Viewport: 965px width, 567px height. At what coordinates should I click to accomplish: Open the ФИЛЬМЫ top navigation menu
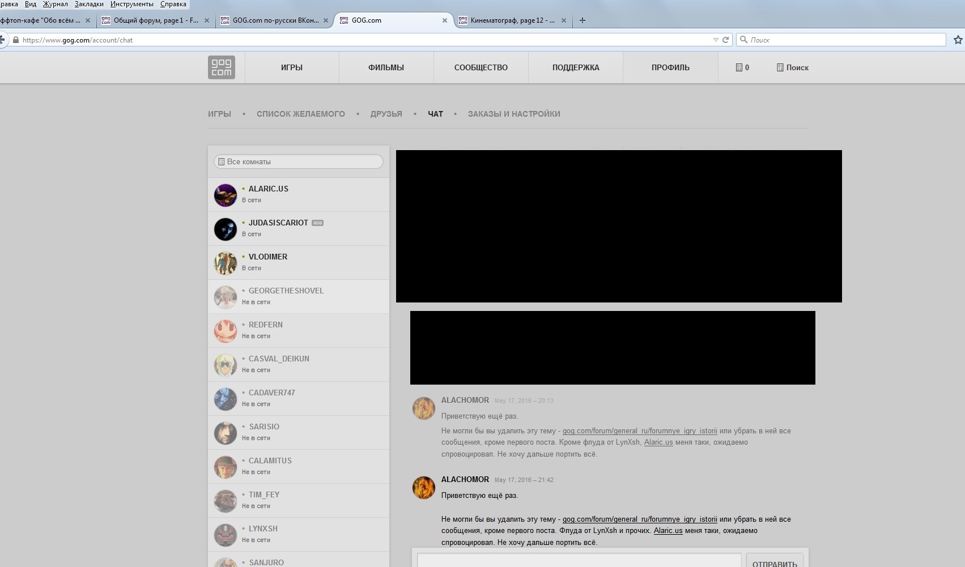click(386, 67)
